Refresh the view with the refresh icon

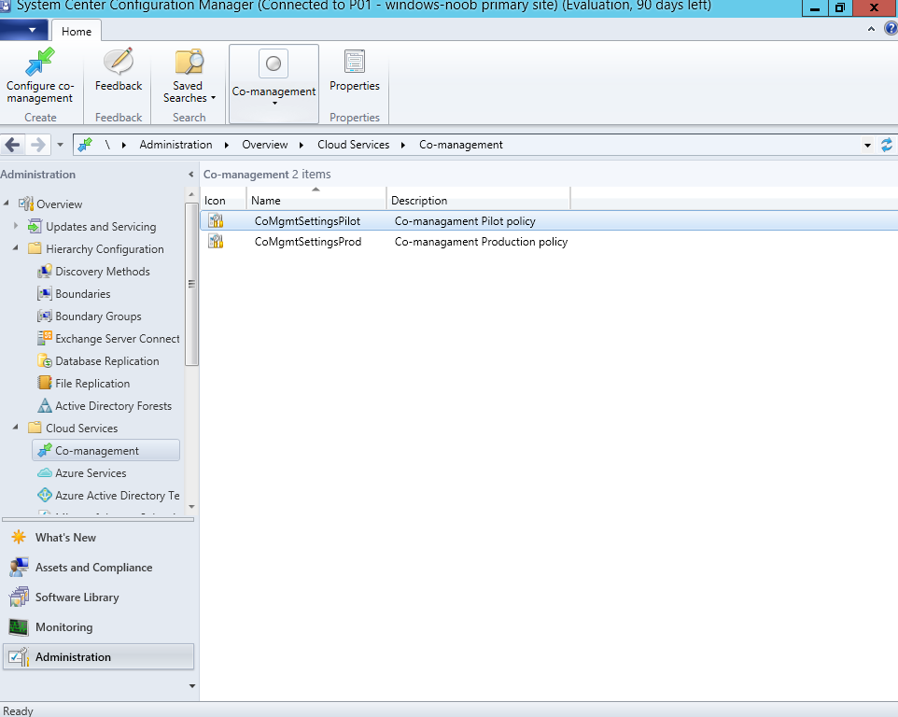887,145
